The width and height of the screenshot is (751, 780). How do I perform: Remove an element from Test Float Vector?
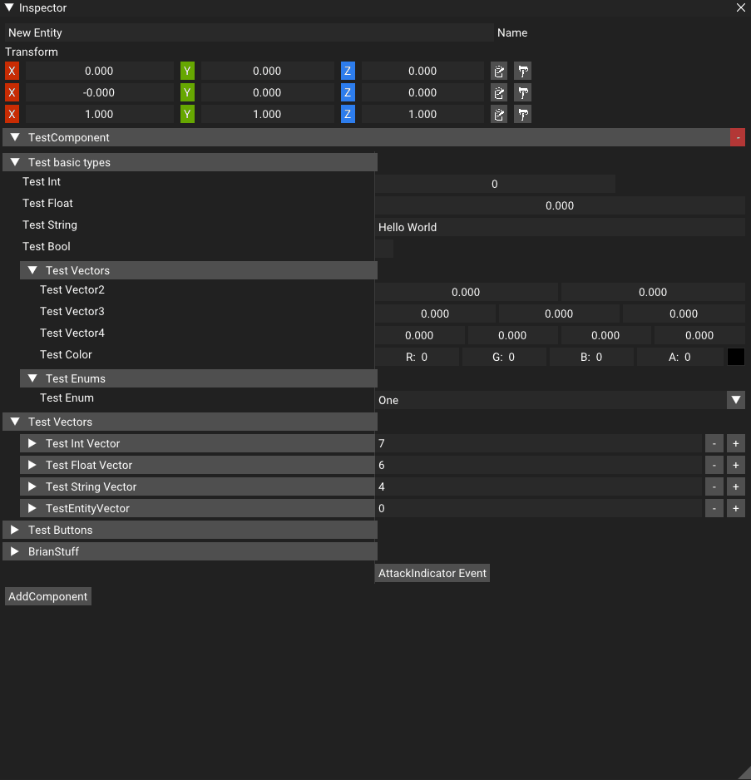[714, 465]
